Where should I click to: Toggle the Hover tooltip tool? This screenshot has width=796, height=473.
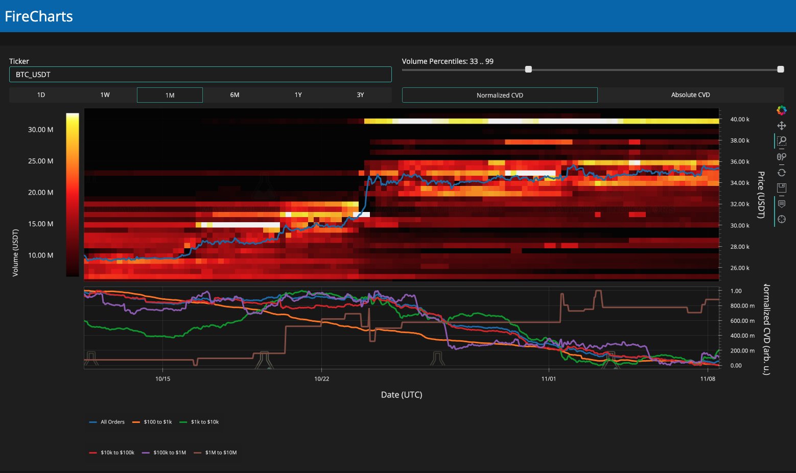(x=781, y=204)
